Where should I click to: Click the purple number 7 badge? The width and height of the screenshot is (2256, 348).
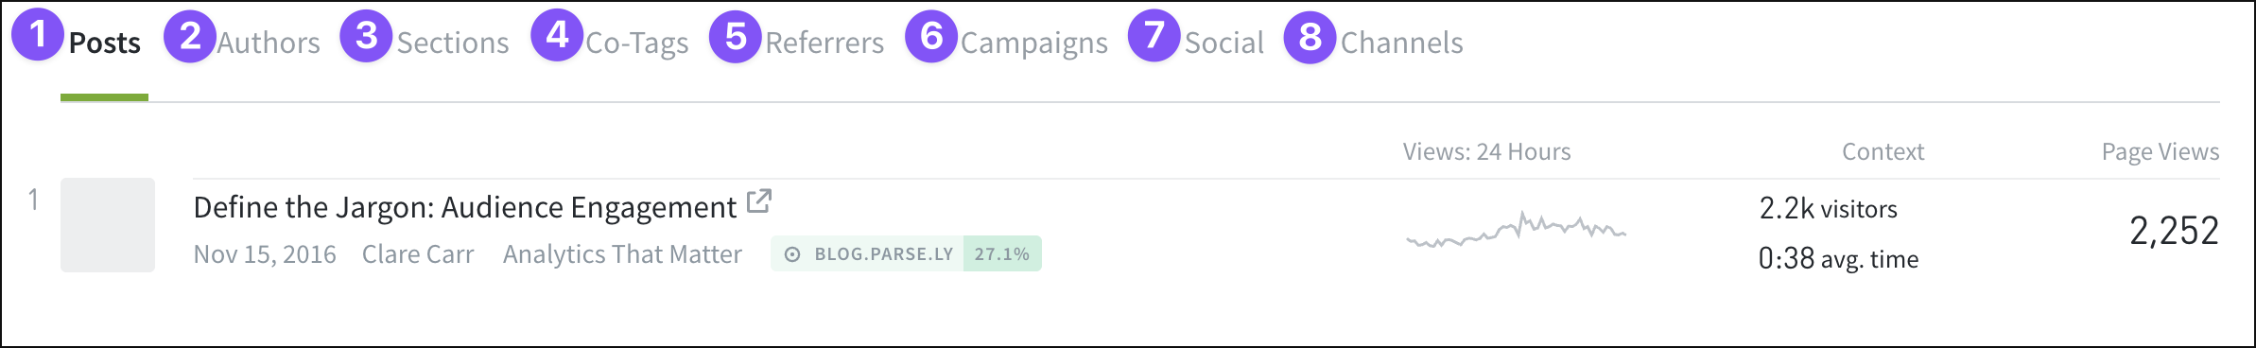point(1154,36)
